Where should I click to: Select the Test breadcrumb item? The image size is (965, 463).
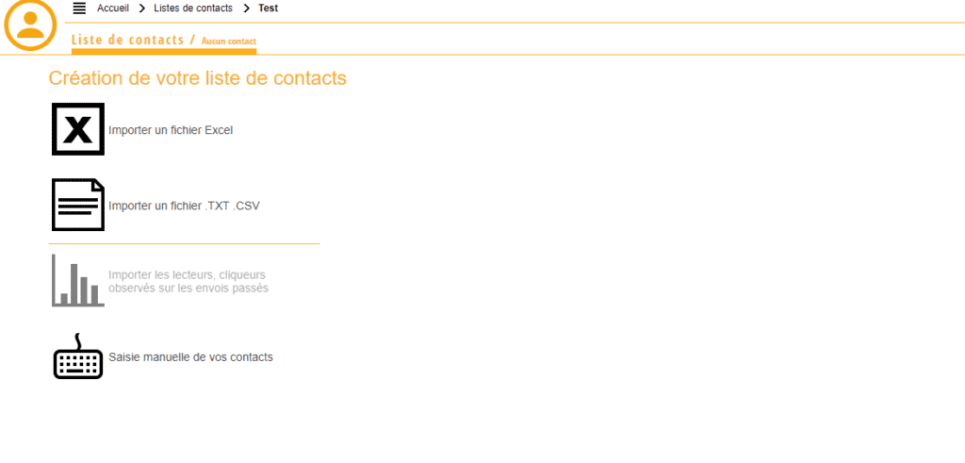tap(269, 8)
